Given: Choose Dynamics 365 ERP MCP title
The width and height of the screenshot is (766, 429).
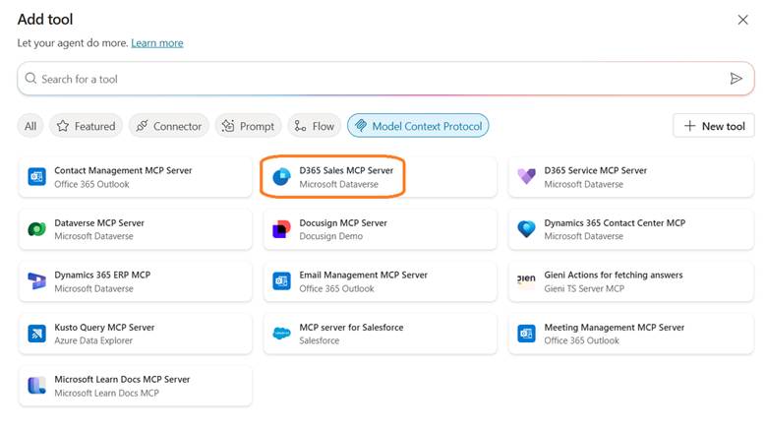Looking at the screenshot, I should 102,276.
